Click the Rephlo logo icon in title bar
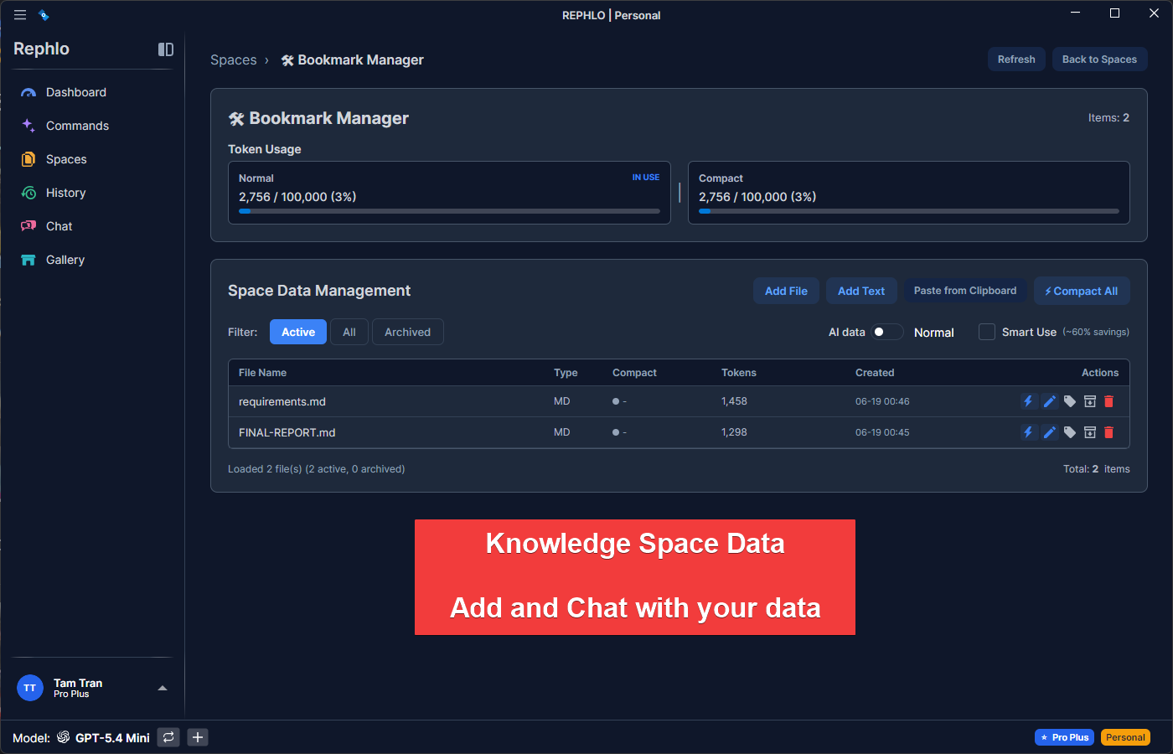Viewport: 1173px width, 754px height. click(x=44, y=15)
